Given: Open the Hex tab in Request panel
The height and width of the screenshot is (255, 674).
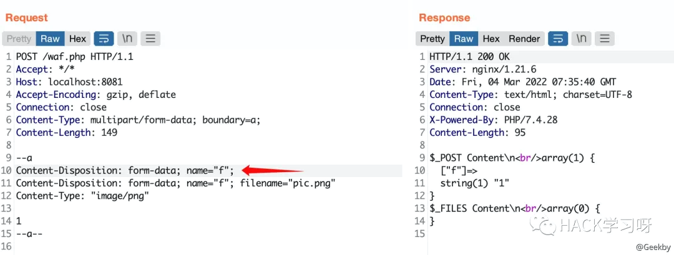Looking at the screenshot, I should [x=77, y=39].
